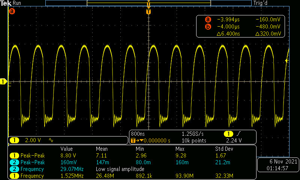
Task: Click the Mean column header
Action: (x=102, y=149)
